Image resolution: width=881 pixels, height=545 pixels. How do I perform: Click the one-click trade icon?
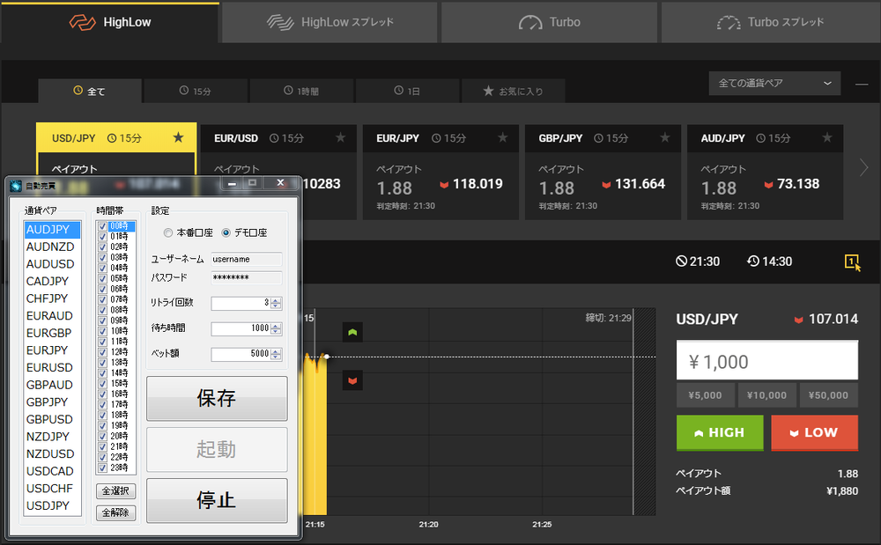(852, 262)
